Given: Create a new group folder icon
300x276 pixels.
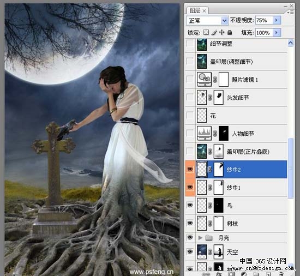Looking at the screenshot, I should (256, 274).
